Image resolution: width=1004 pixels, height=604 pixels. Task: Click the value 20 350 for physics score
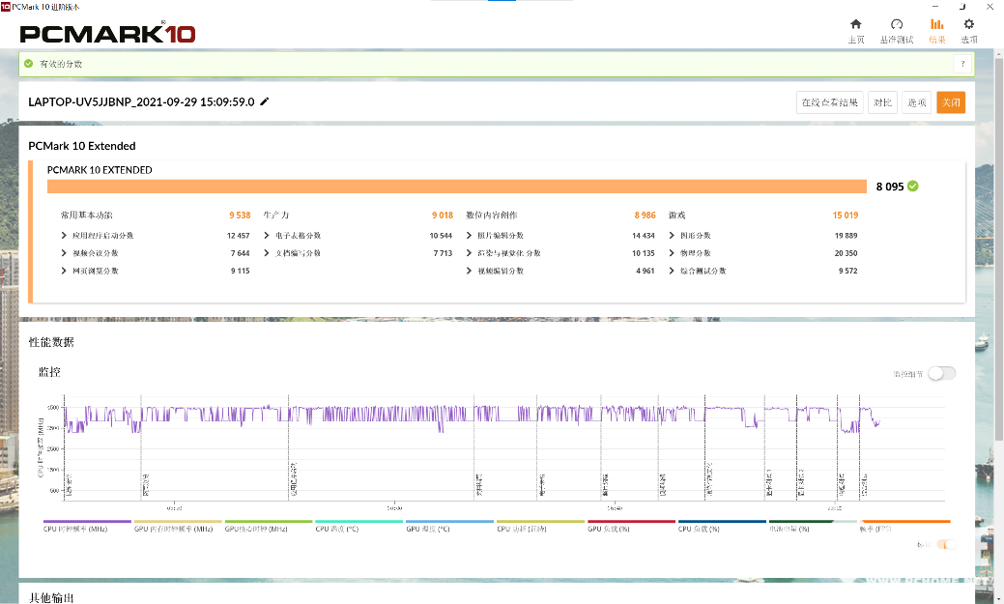pos(846,253)
